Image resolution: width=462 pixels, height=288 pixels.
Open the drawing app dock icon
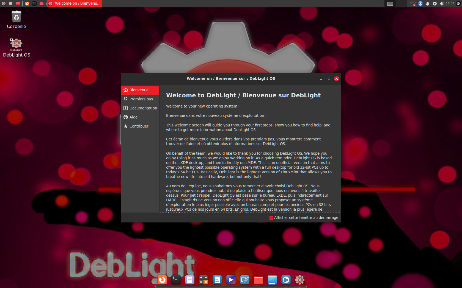point(245,280)
